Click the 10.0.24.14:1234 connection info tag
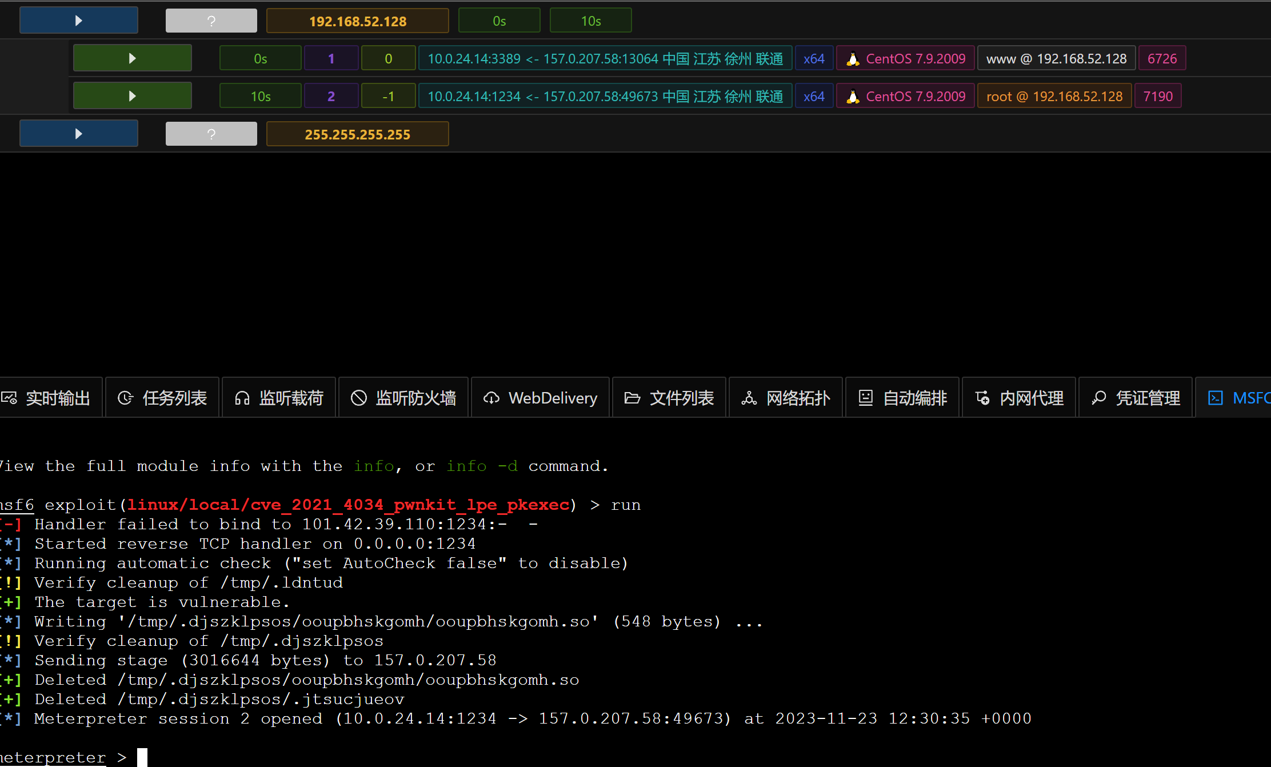 click(x=605, y=96)
